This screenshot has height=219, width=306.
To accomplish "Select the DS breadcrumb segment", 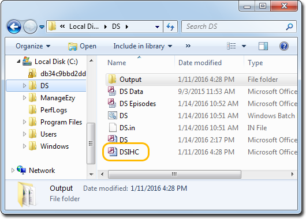I will [x=116, y=27].
